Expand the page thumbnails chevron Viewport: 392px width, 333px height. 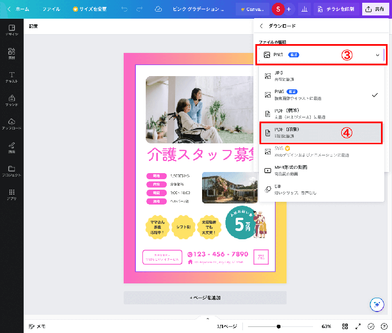pyautogui.click(x=208, y=318)
